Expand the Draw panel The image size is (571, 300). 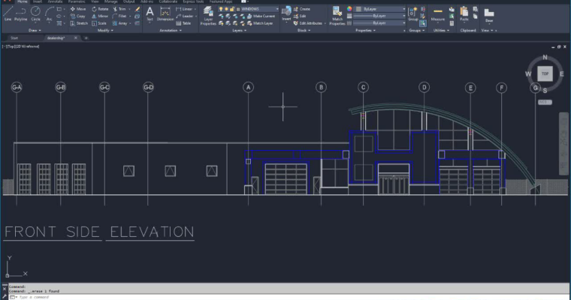pos(35,31)
